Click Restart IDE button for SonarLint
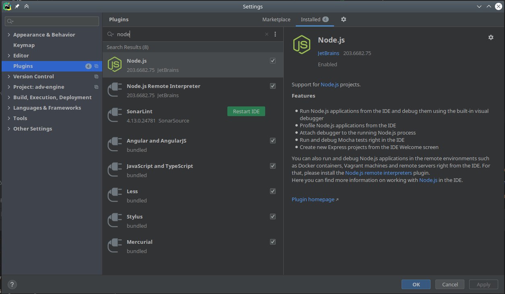Image resolution: width=505 pixels, height=294 pixels. [246, 111]
